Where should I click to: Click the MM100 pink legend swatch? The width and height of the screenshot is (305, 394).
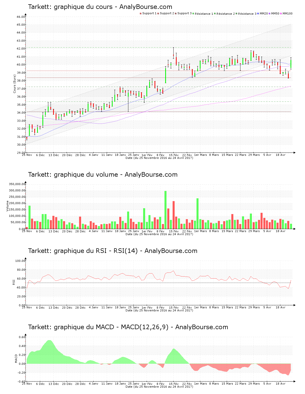click(x=281, y=13)
